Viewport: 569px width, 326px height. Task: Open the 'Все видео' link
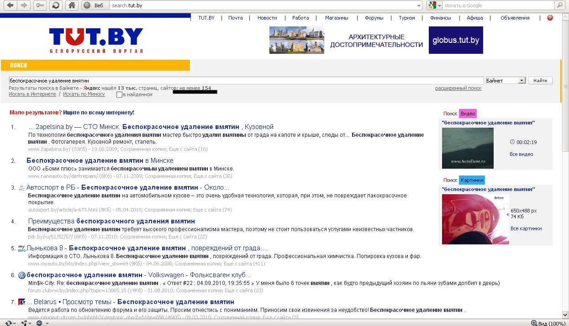coord(521,155)
